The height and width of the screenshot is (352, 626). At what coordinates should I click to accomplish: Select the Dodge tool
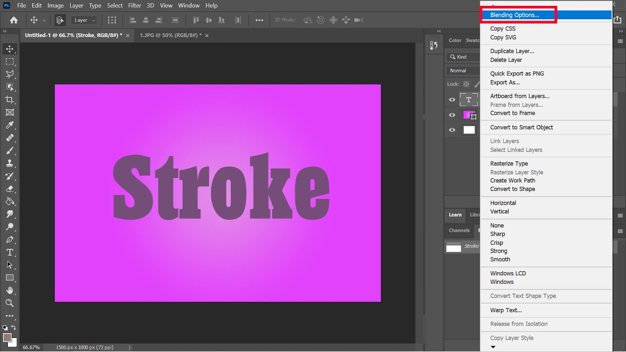click(x=10, y=227)
